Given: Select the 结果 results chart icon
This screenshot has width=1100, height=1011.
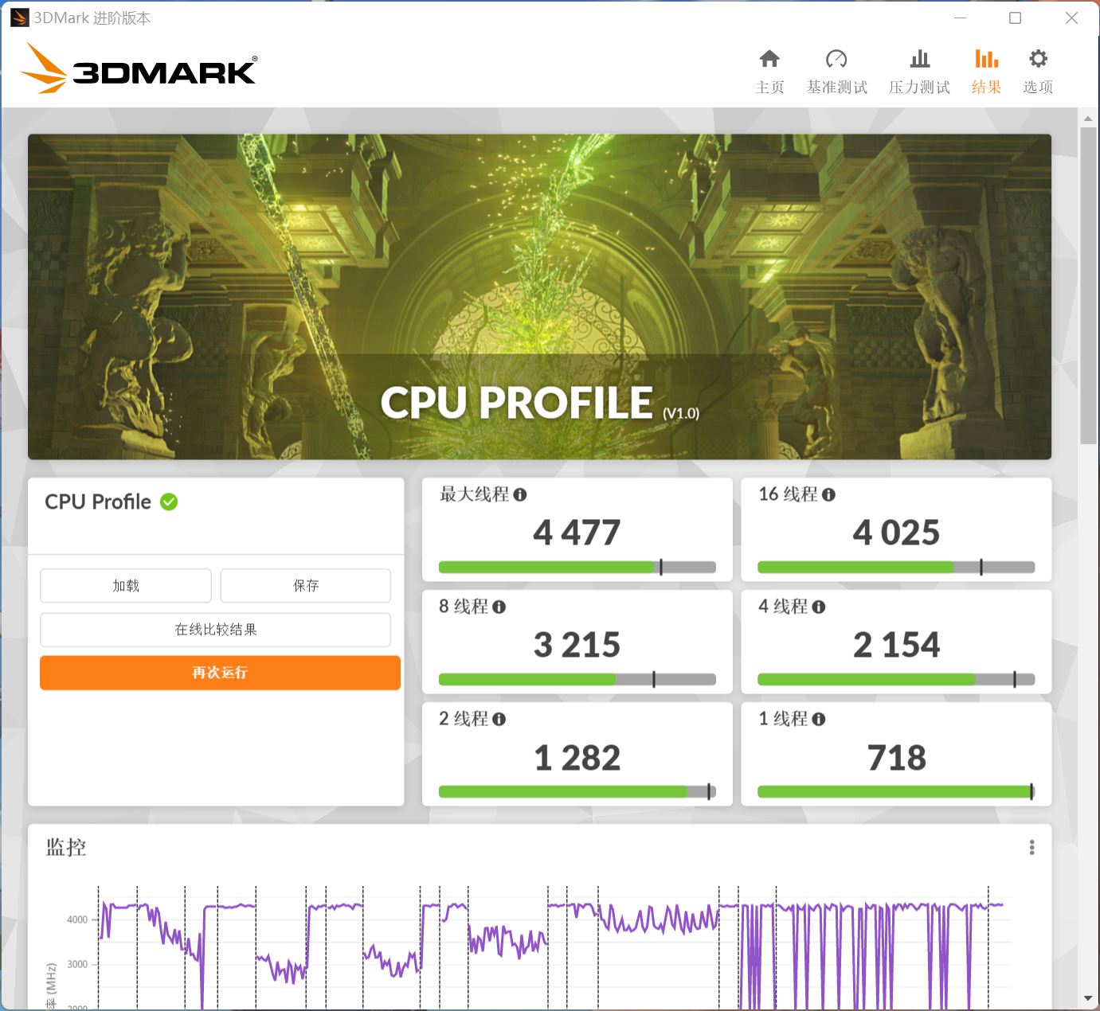Looking at the screenshot, I should click(986, 59).
